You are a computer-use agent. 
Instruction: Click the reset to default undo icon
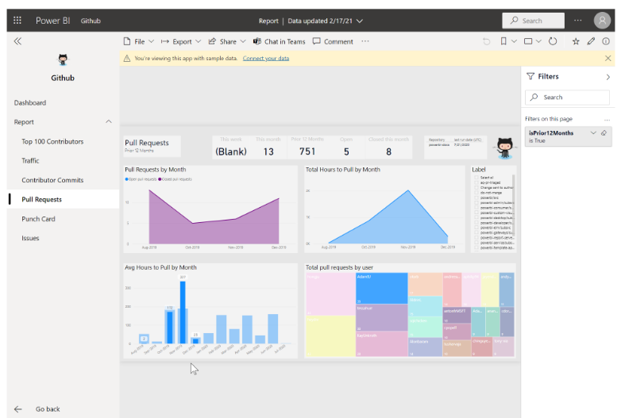pos(486,41)
